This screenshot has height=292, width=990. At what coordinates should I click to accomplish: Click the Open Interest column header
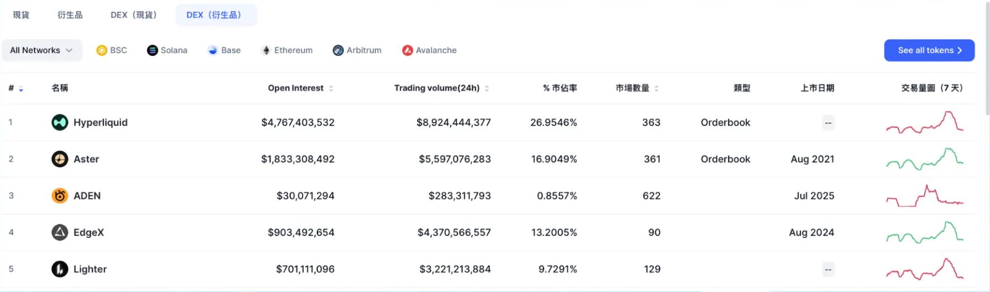(x=296, y=88)
